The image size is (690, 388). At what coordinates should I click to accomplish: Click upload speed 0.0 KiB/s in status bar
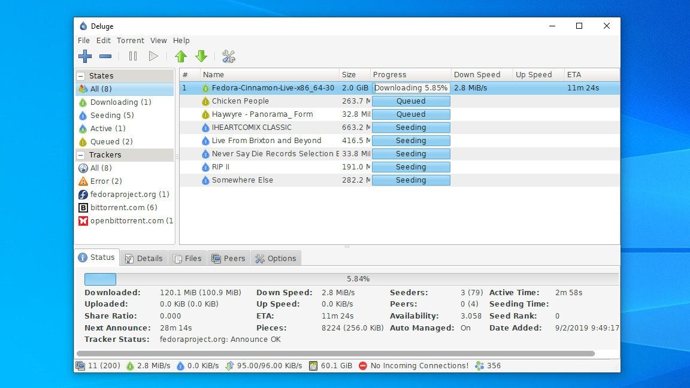tap(198, 366)
